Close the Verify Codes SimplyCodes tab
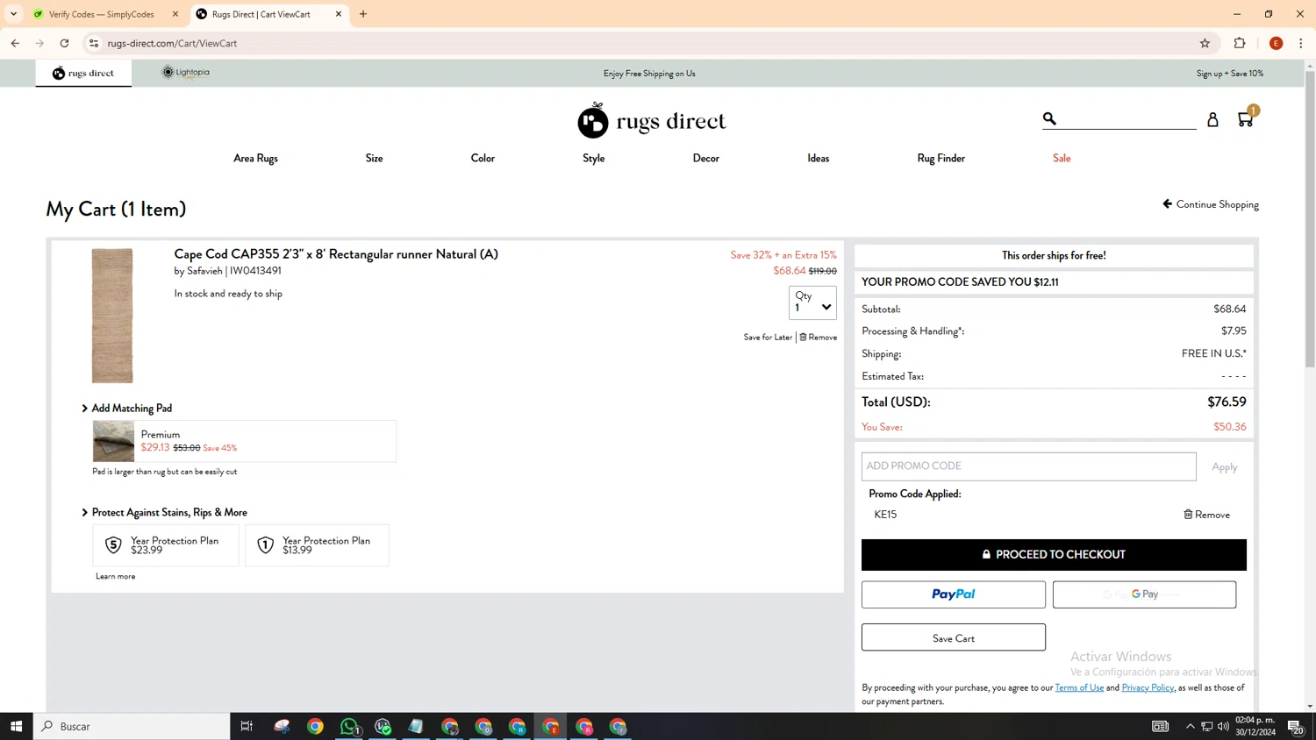The width and height of the screenshot is (1316, 740). point(175,14)
